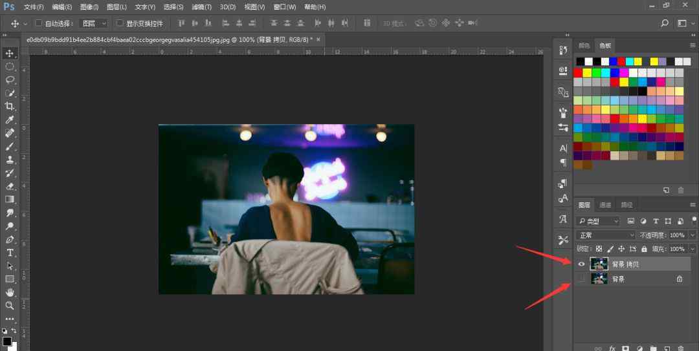Pick the Eyedropper tool

[10, 120]
